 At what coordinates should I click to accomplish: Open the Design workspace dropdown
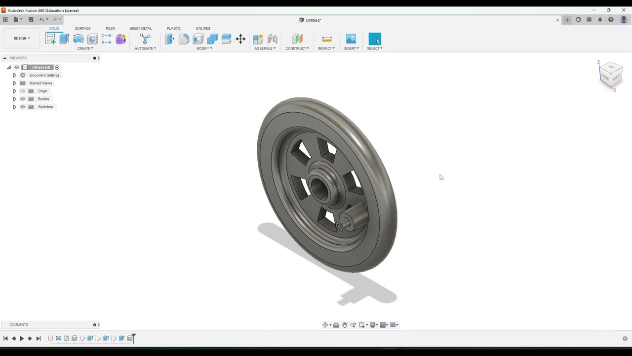[x=22, y=38]
